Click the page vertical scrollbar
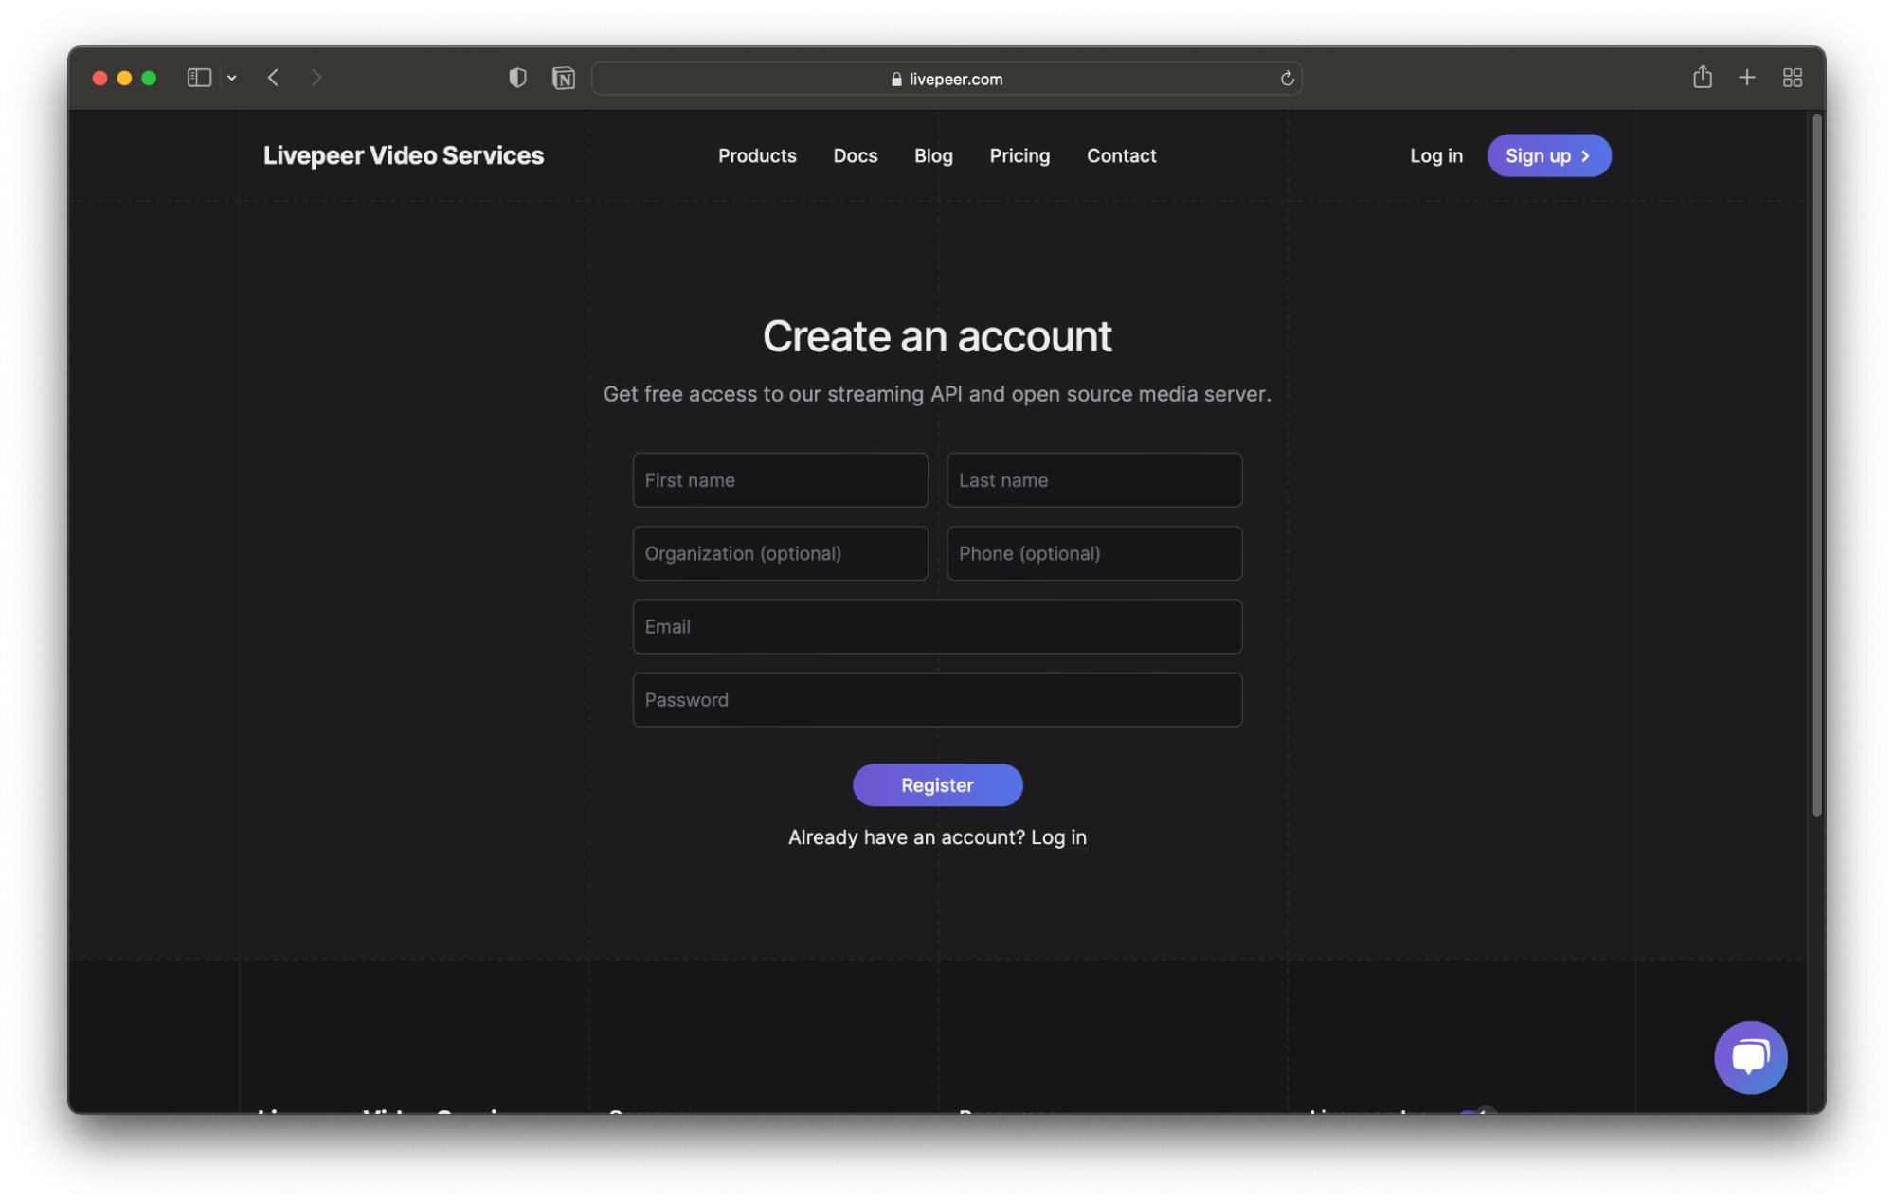1894x1204 pixels. click(x=1815, y=464)
